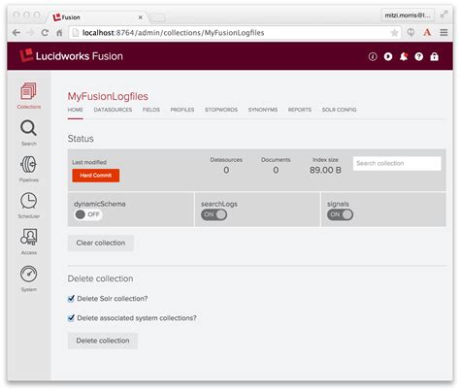Open the Scheduler sidebar icon

point(29,205)
